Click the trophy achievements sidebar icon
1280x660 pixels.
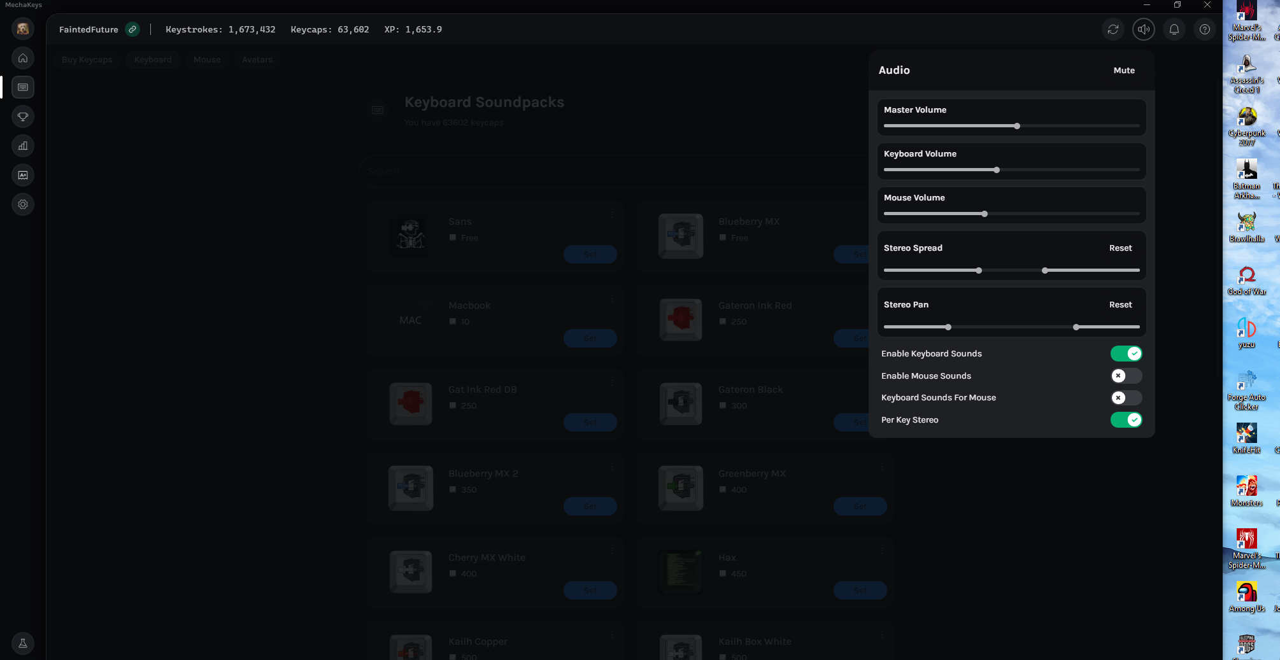pos(23,116)
